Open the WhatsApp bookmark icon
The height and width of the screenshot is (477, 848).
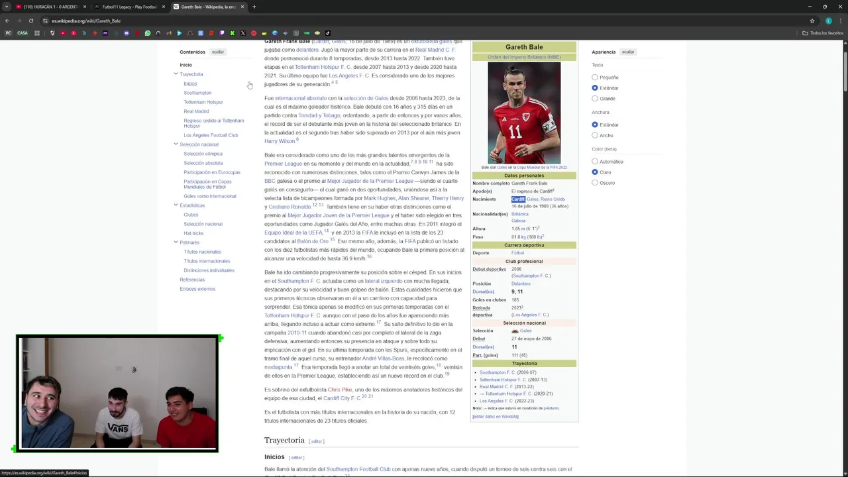tap(148, 33)
